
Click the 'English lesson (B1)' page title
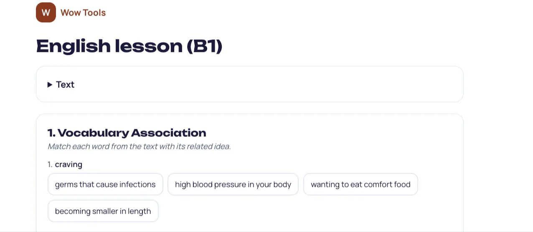pyautogui.click(x=129, y=46)
